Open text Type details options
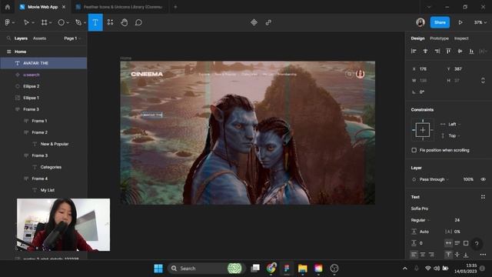492x277 pixels. [x=483, y=255]
